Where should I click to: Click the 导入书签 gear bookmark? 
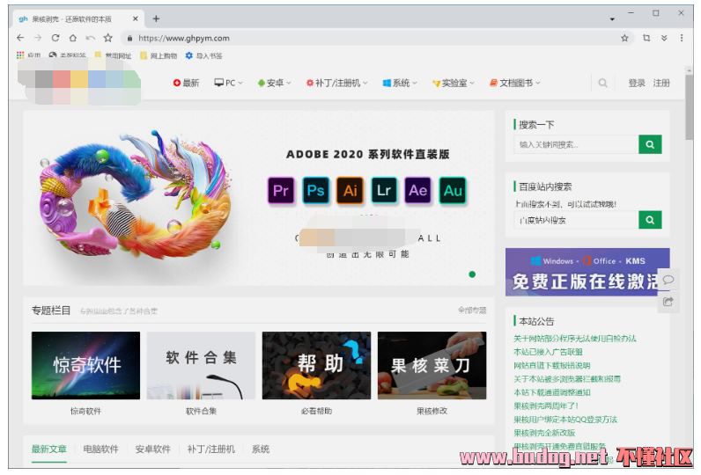[203, 55]
